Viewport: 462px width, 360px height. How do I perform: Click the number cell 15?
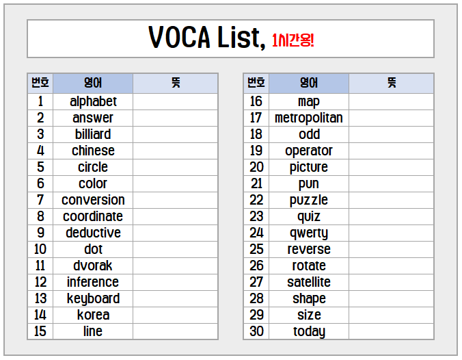(40, 331)
